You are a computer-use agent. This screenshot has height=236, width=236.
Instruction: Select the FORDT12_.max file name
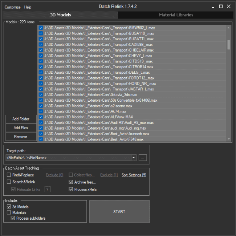142,78
